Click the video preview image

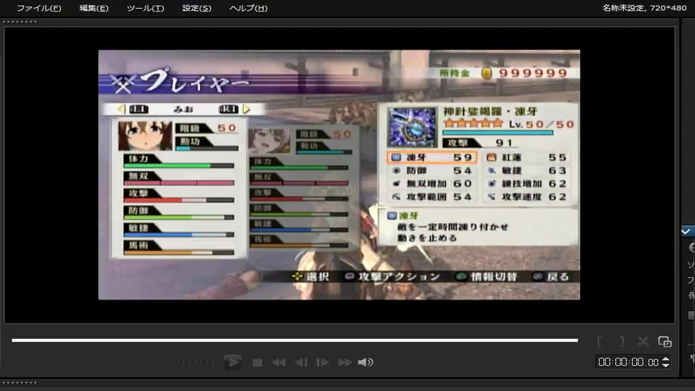pos(339,175)
